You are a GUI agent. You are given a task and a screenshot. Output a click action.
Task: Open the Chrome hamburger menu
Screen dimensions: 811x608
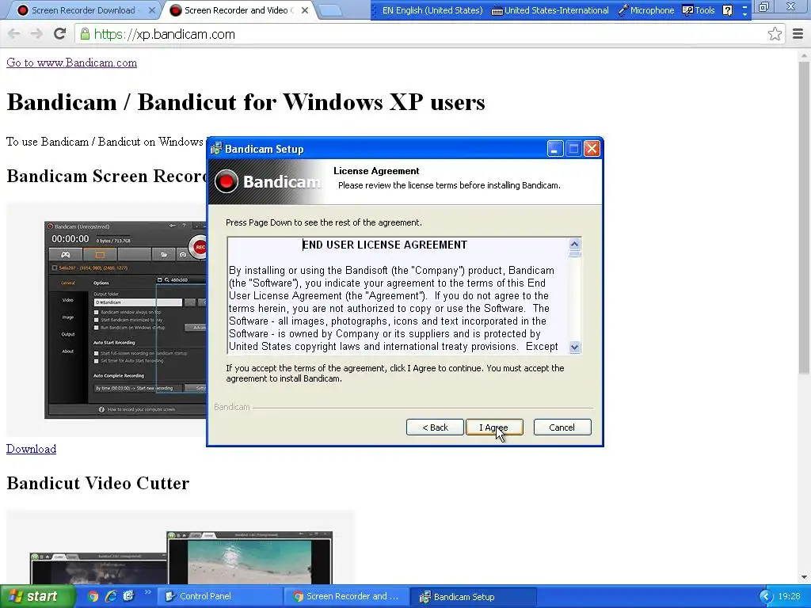click(x=798, y=34)
